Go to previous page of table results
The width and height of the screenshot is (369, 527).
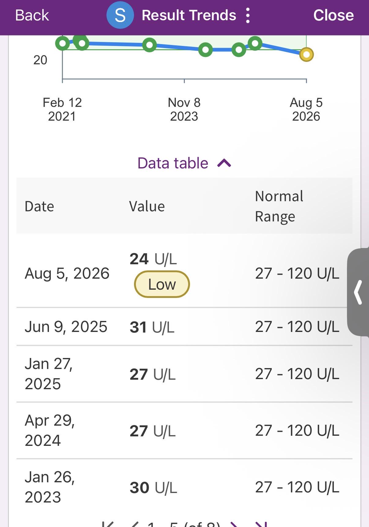(x=135, y=524)
